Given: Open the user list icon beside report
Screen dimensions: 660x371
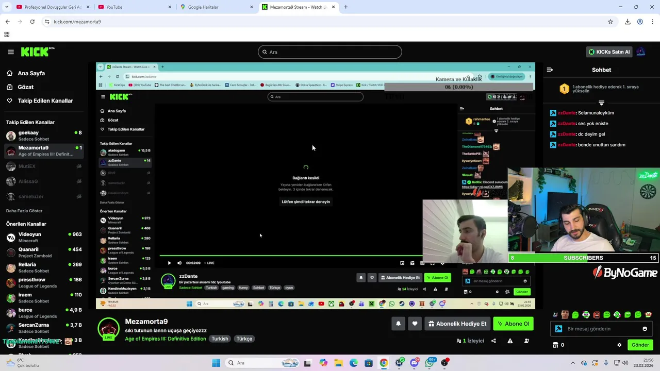Looking at the screenshot, I should pos(526,341).
